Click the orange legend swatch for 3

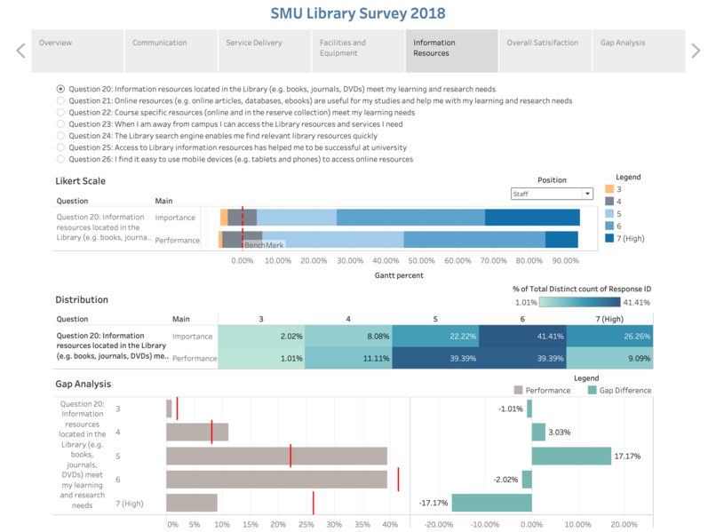click(x=609, y=189)
